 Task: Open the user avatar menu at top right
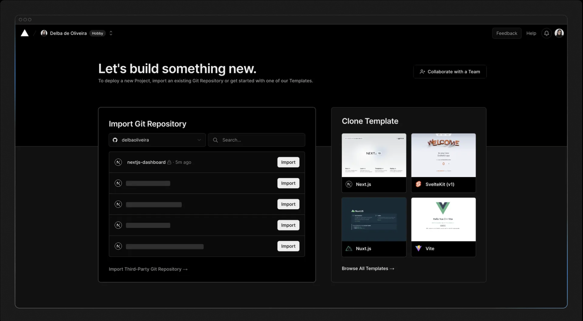(x=559, y=33)
